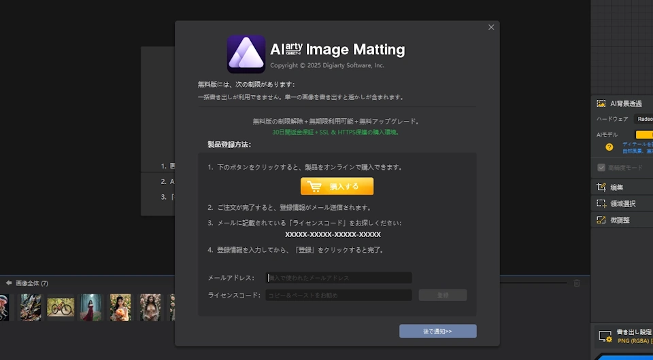Close the registration dialog with the X
The image size is (653, 360).
pos(491,27)
